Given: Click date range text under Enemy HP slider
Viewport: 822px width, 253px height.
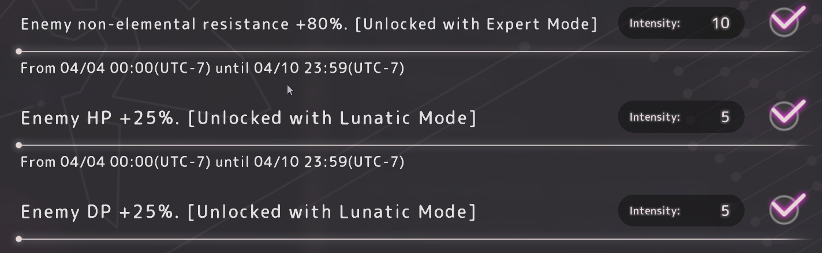Looking at the screenshot, I should point(212,162).
